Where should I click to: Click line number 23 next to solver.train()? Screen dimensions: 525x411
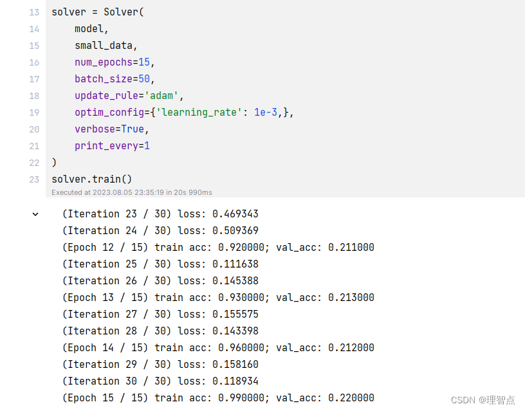tap(34, 179)
